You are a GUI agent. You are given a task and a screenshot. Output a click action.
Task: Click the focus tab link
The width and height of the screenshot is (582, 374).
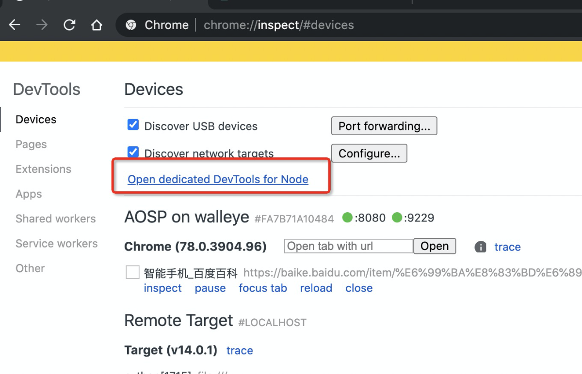pos(262,288)
